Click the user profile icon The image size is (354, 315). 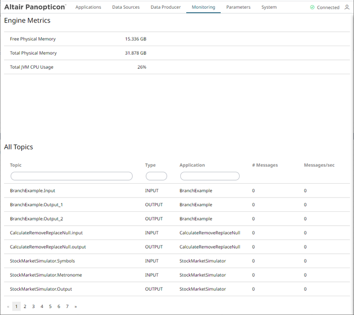click(x=347, y=7)
